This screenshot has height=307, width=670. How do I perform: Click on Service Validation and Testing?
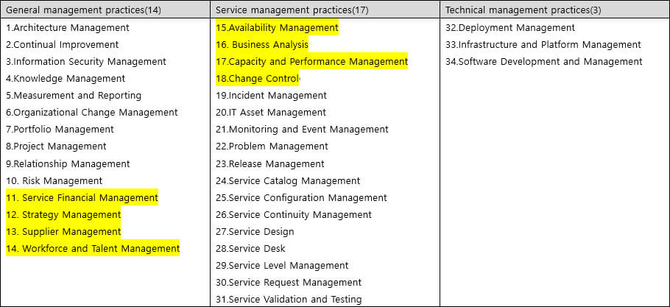(289, 300)
